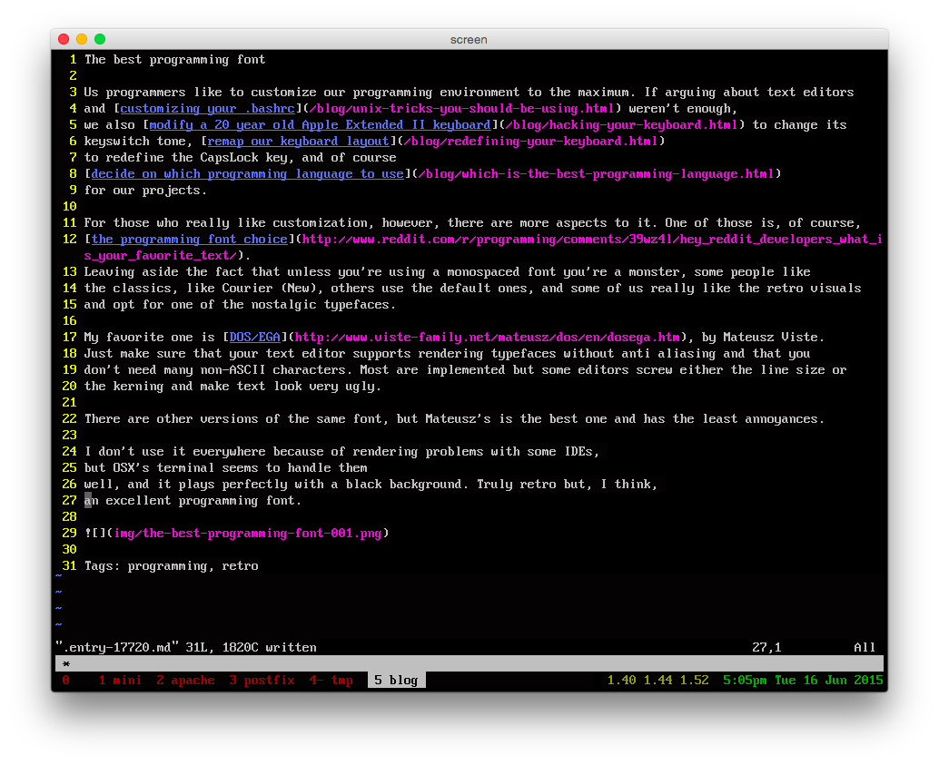The height and width of the screenshot is (765, 939).
Task: Click the reddit.com programming comments URL
Action: tap(483, 247)
